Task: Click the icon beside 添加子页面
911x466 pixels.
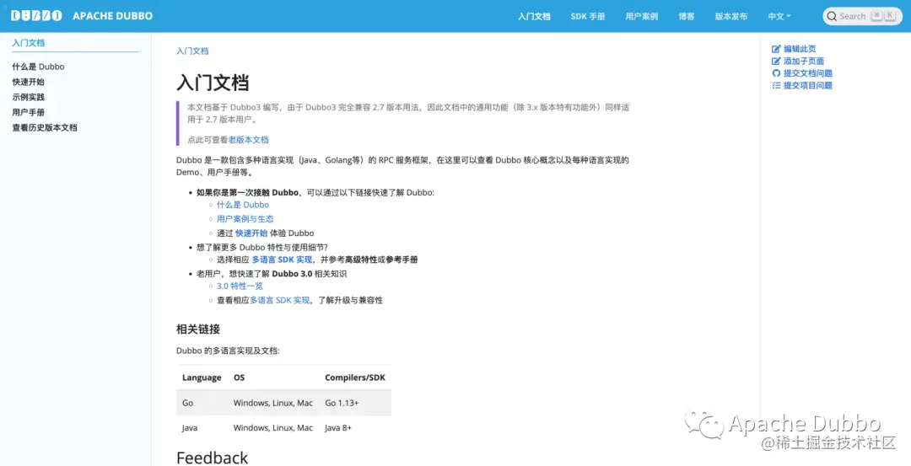Action: pyautogui.click(x=776, y=61)
